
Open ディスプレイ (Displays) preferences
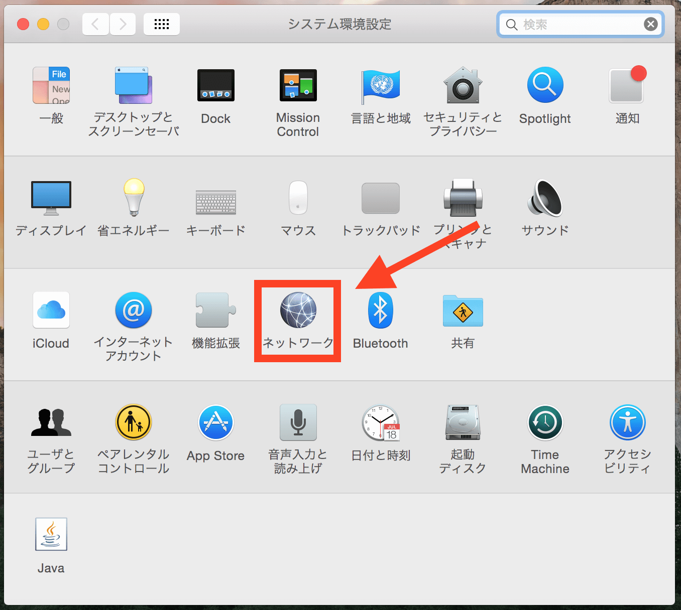tap(50, 198)
